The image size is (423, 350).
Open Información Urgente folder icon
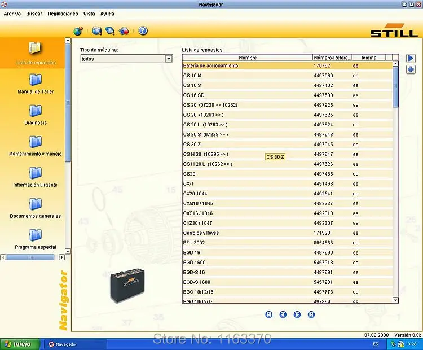[36, 173]
